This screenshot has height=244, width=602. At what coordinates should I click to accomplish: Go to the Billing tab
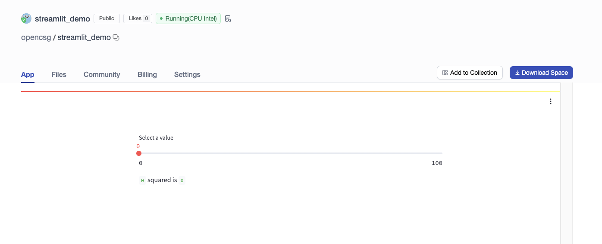click(x=147, y=74)
